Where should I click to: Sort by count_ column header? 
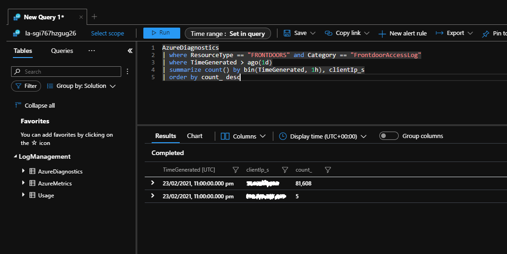tap(304, 170)
